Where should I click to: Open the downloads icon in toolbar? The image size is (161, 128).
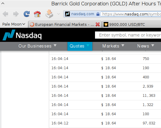click(49, 14)
